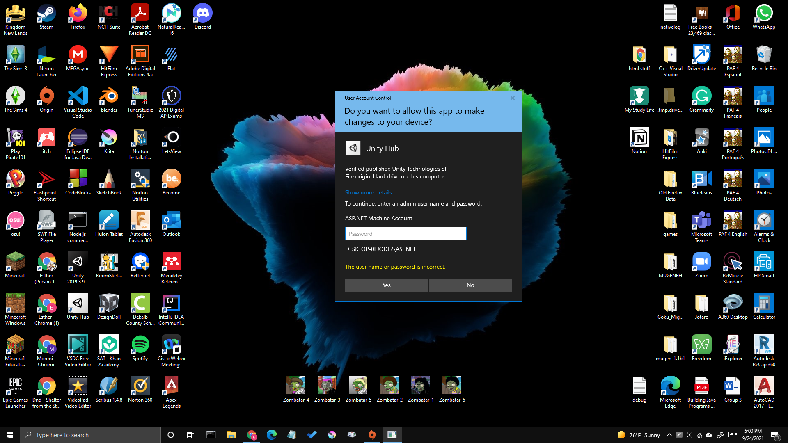Select the Zoom desktop icon
This screenshot has height=443, width=788.
point(701,265)
